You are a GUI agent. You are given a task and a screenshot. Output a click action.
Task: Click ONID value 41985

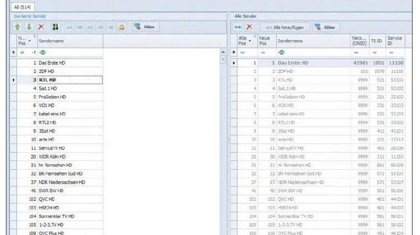tap(360, 63)
